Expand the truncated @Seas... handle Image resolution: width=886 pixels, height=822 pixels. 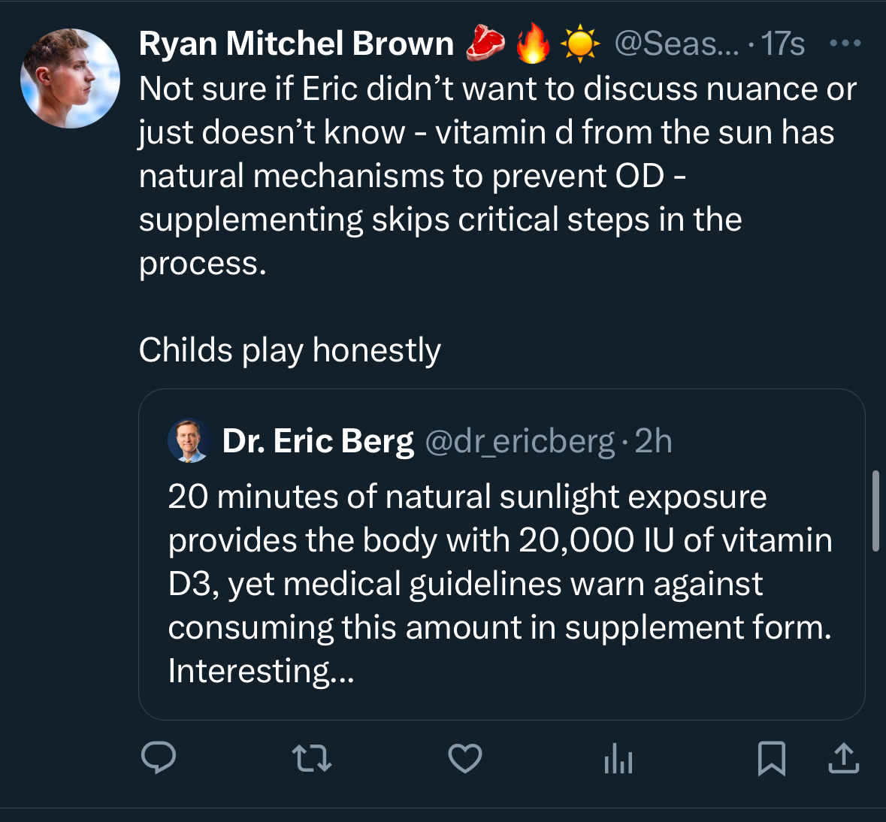pyautogui.click(x=677, y=44)
